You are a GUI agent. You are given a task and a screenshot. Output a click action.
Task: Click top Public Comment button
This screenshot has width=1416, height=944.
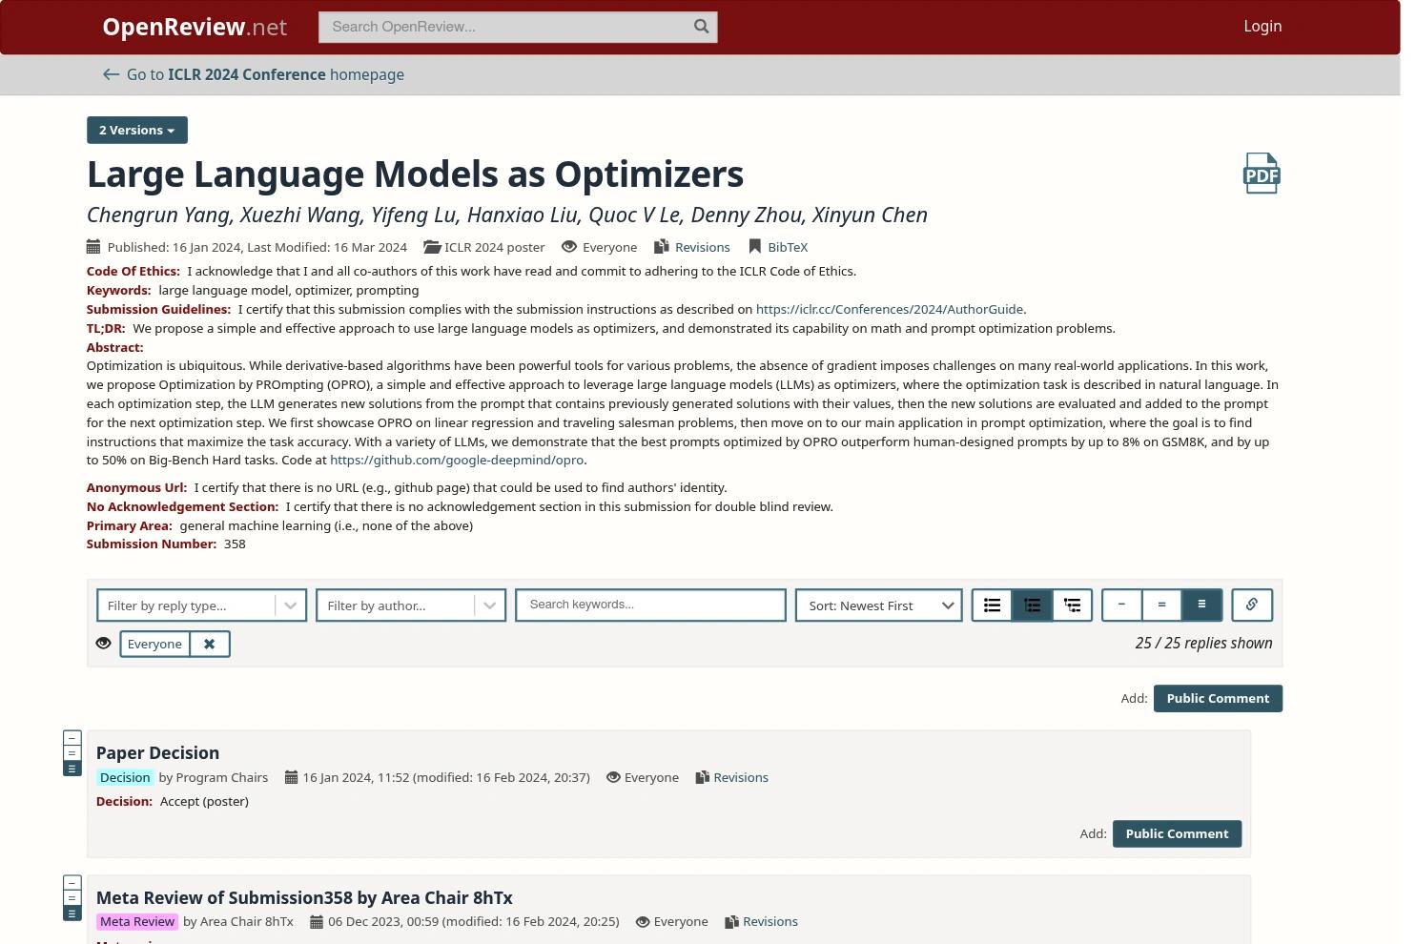[1218, 698]
